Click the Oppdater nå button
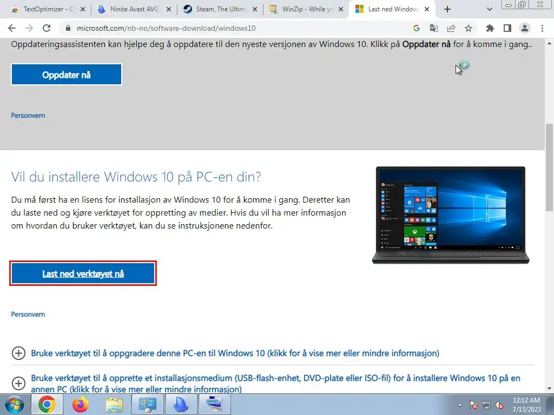 [67, 75]
